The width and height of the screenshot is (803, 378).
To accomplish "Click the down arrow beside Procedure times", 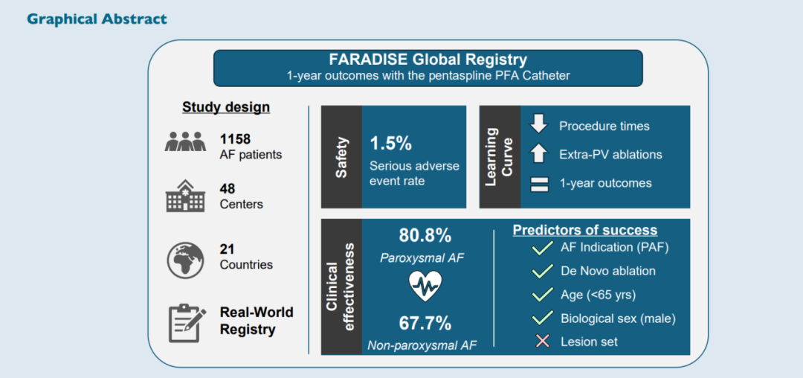I will [x=538, y=125].
